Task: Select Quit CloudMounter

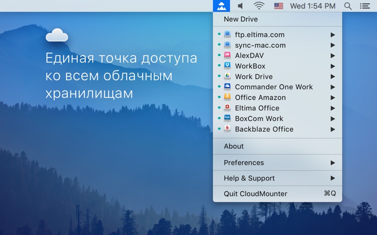Action: coord(255,194)
